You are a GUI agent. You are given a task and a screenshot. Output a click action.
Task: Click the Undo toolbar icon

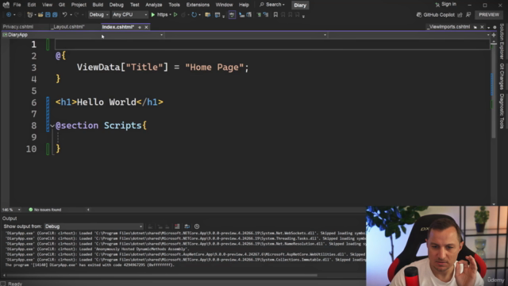tap(64, 15)
